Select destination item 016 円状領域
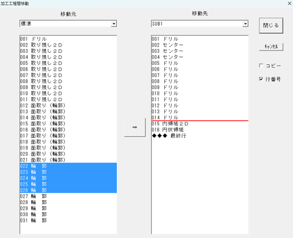This screenshot has width=293, height=238. pos(200,130)
